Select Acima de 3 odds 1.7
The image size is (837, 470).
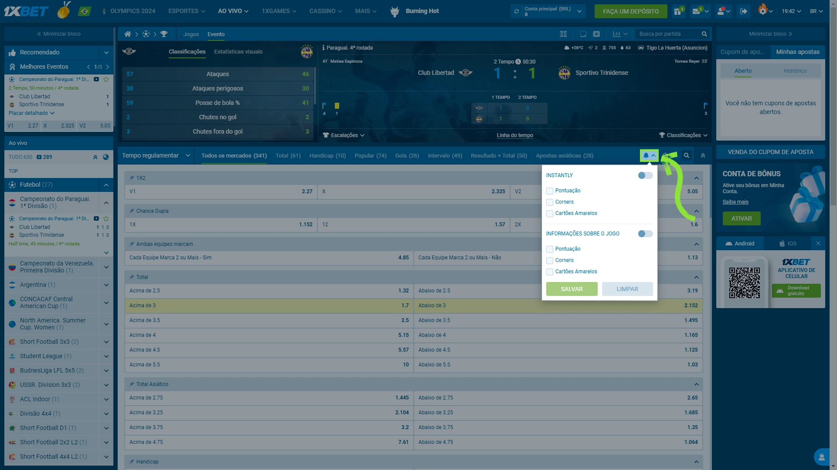pyautogui.click(x=269, y=305)
